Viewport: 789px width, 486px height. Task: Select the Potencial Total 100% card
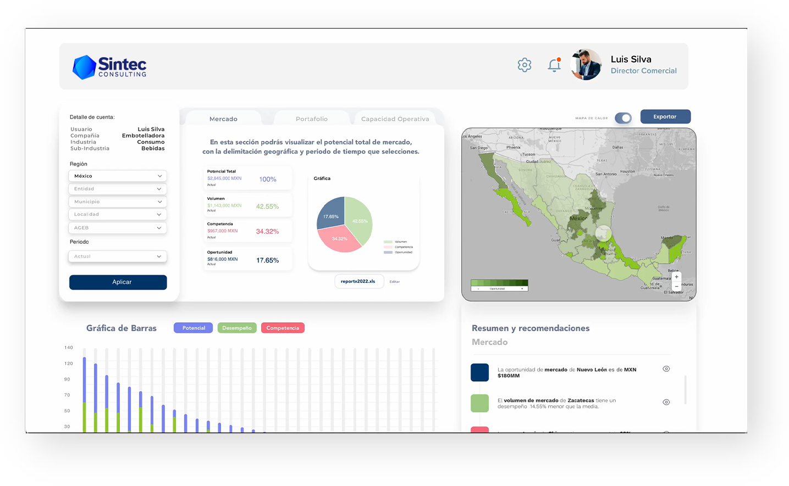(248, 179)
